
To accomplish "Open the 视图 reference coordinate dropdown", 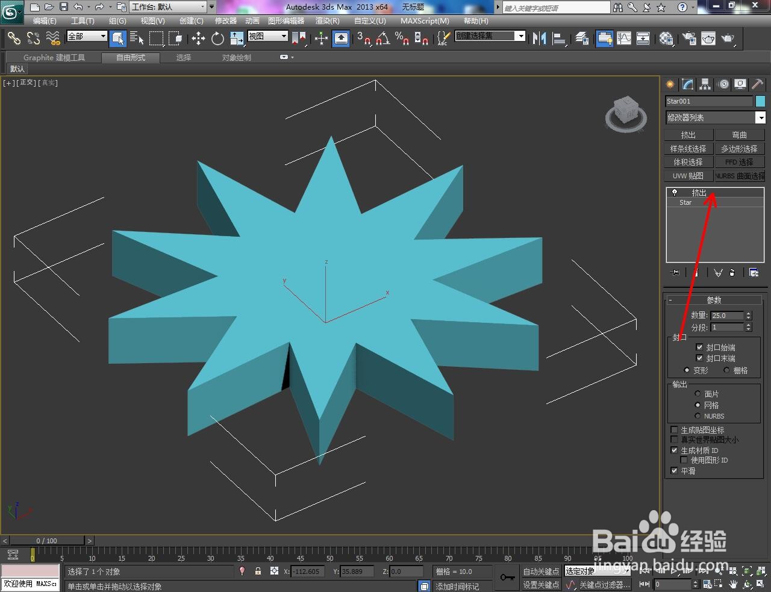I will [x=267, y=36].
